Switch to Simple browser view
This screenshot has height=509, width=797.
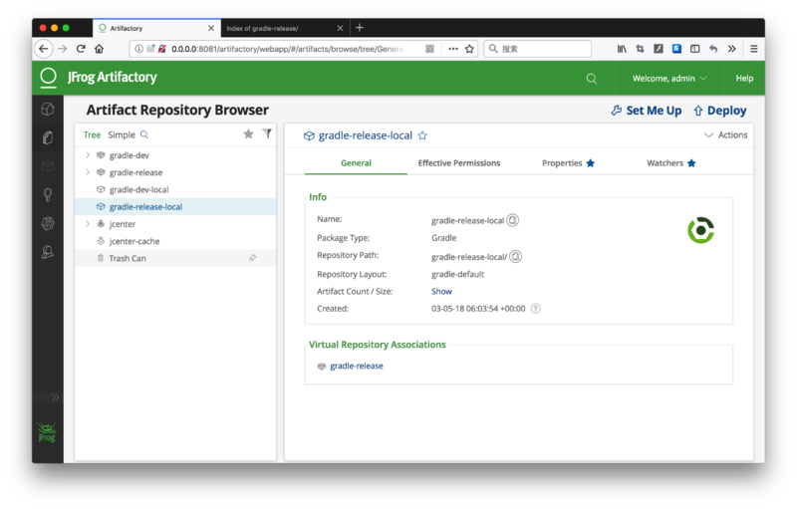point(122,134)
